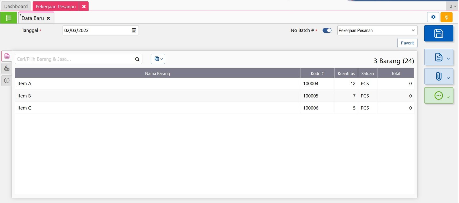The image size is (459, 203).
Task: Expand the copy-from document dropdown
Action: point(158,59)
